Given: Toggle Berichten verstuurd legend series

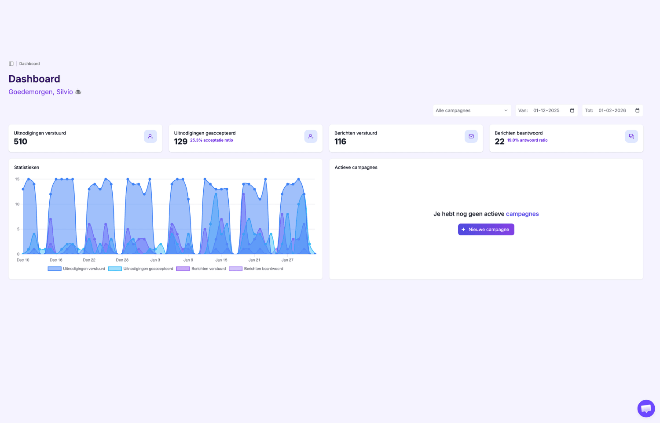Looking at the screenshot, I should click(201, 269).
